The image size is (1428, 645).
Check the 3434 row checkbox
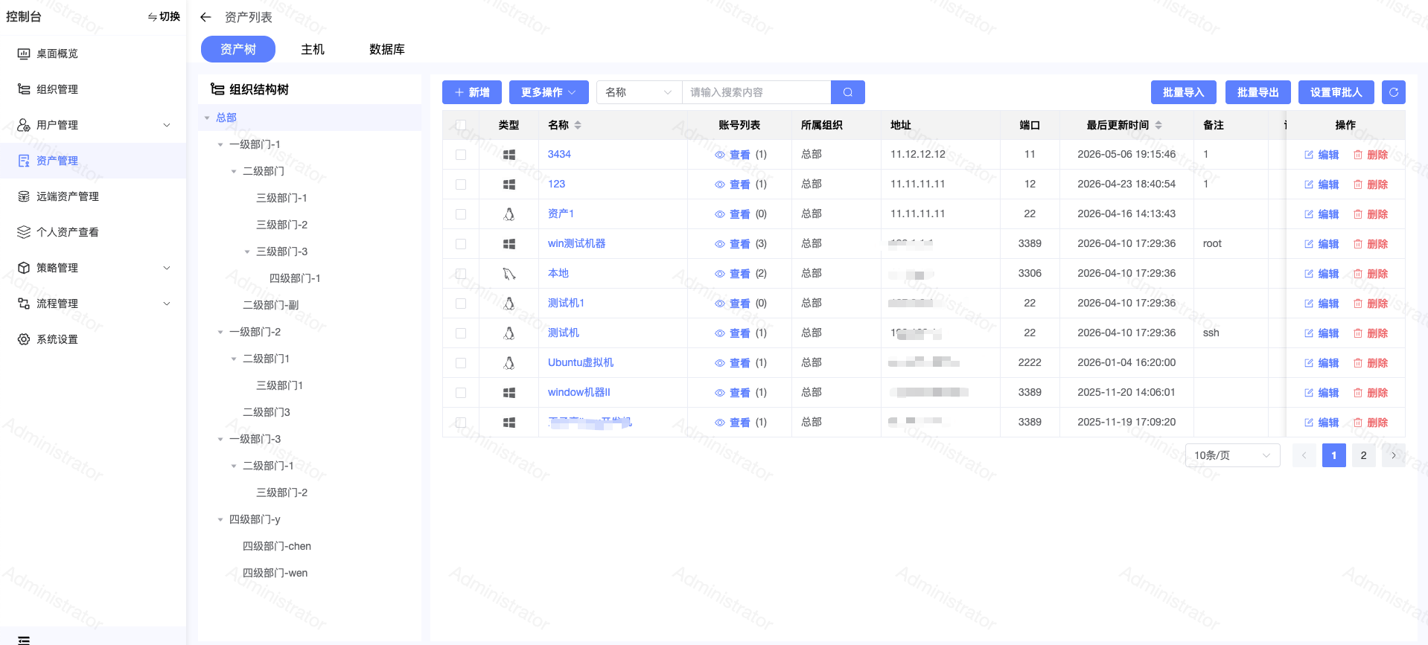[461, 155]
